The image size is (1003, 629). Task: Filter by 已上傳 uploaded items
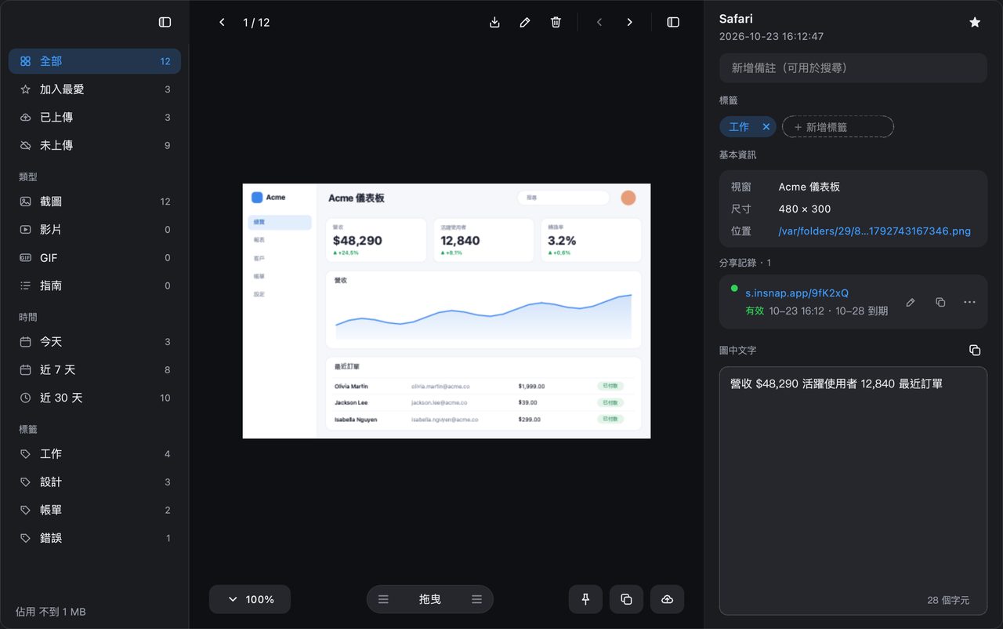pos(95,118)
